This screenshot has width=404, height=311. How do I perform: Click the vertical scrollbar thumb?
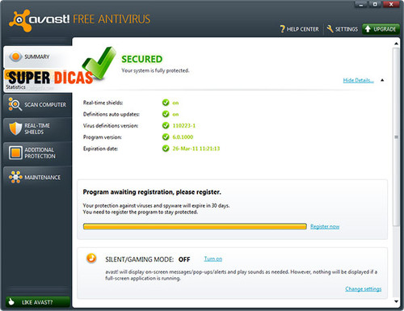[x=396, y=137]
